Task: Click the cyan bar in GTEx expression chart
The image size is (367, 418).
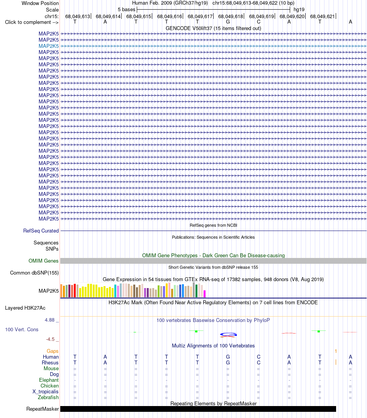Action: (116, 291)
